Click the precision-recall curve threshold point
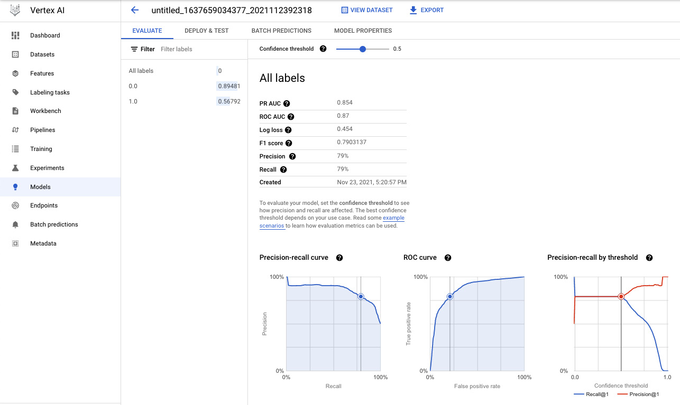Image resolution: width=680 pixels, height=405 pixels. pos(361,297)
